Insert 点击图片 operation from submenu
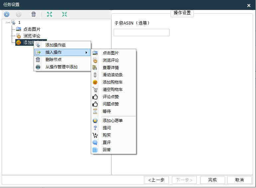 coord(113,53)
